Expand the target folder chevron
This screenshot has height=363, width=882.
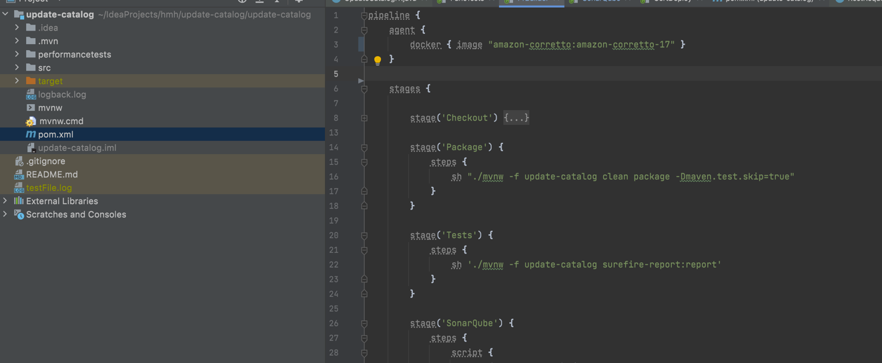coord(17,81)
